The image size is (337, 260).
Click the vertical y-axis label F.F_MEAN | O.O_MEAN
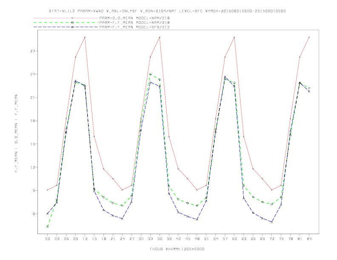16,133
